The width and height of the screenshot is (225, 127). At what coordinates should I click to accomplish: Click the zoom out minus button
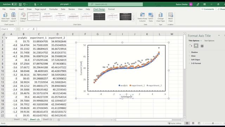click(203, 123)
